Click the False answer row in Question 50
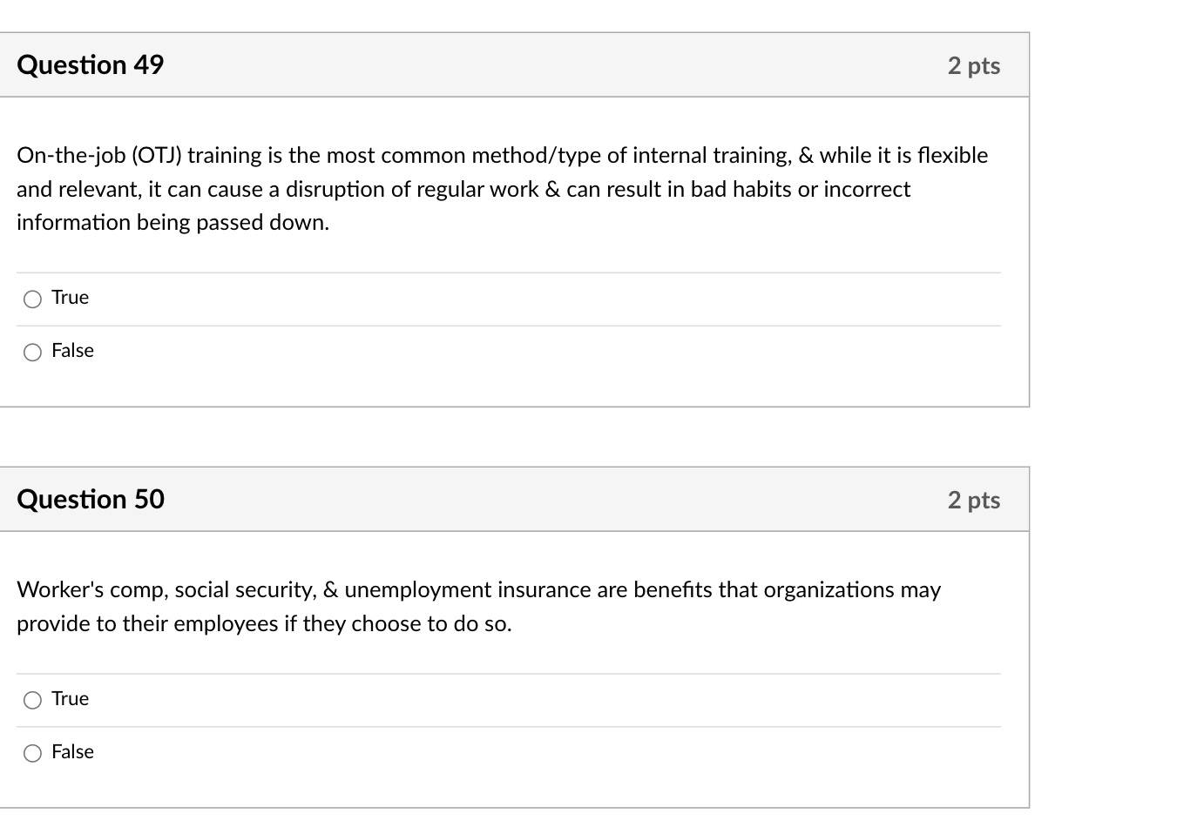Image resolution: width=1204 pixels, height=834 pixels. click(348, 753)
